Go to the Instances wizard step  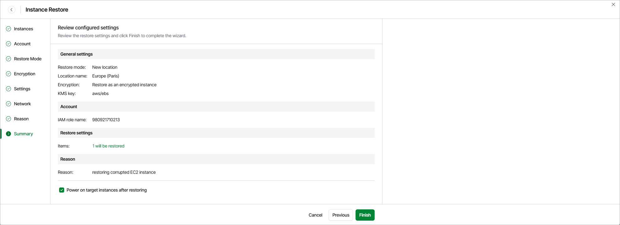point(23,29)
